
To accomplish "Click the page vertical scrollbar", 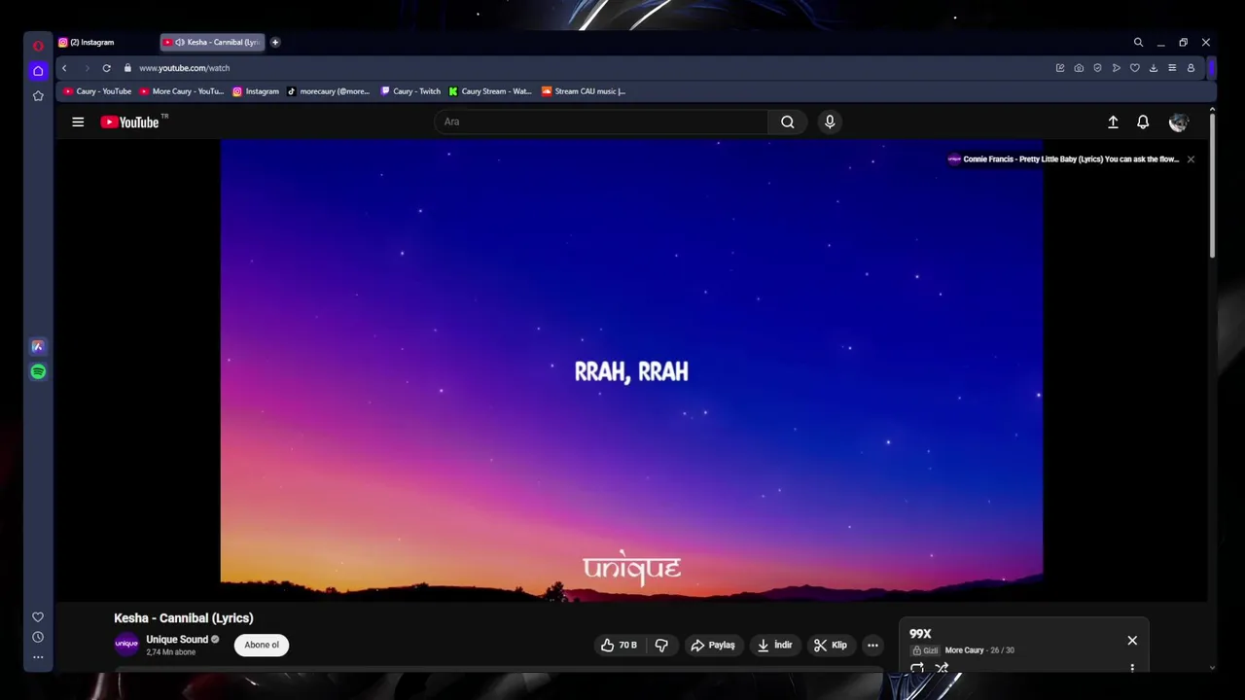I will [x=1212, y=185].
